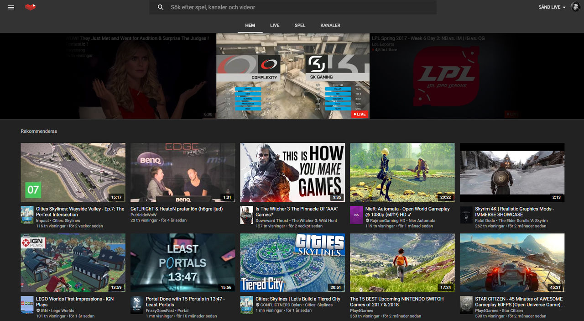Open title 'Skyrim 4K | Realistic Graphics Mods'

[515, 211]
